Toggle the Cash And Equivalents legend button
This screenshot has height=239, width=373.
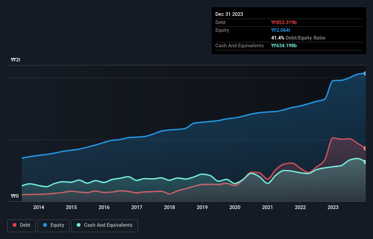click(x=104, y=225)
